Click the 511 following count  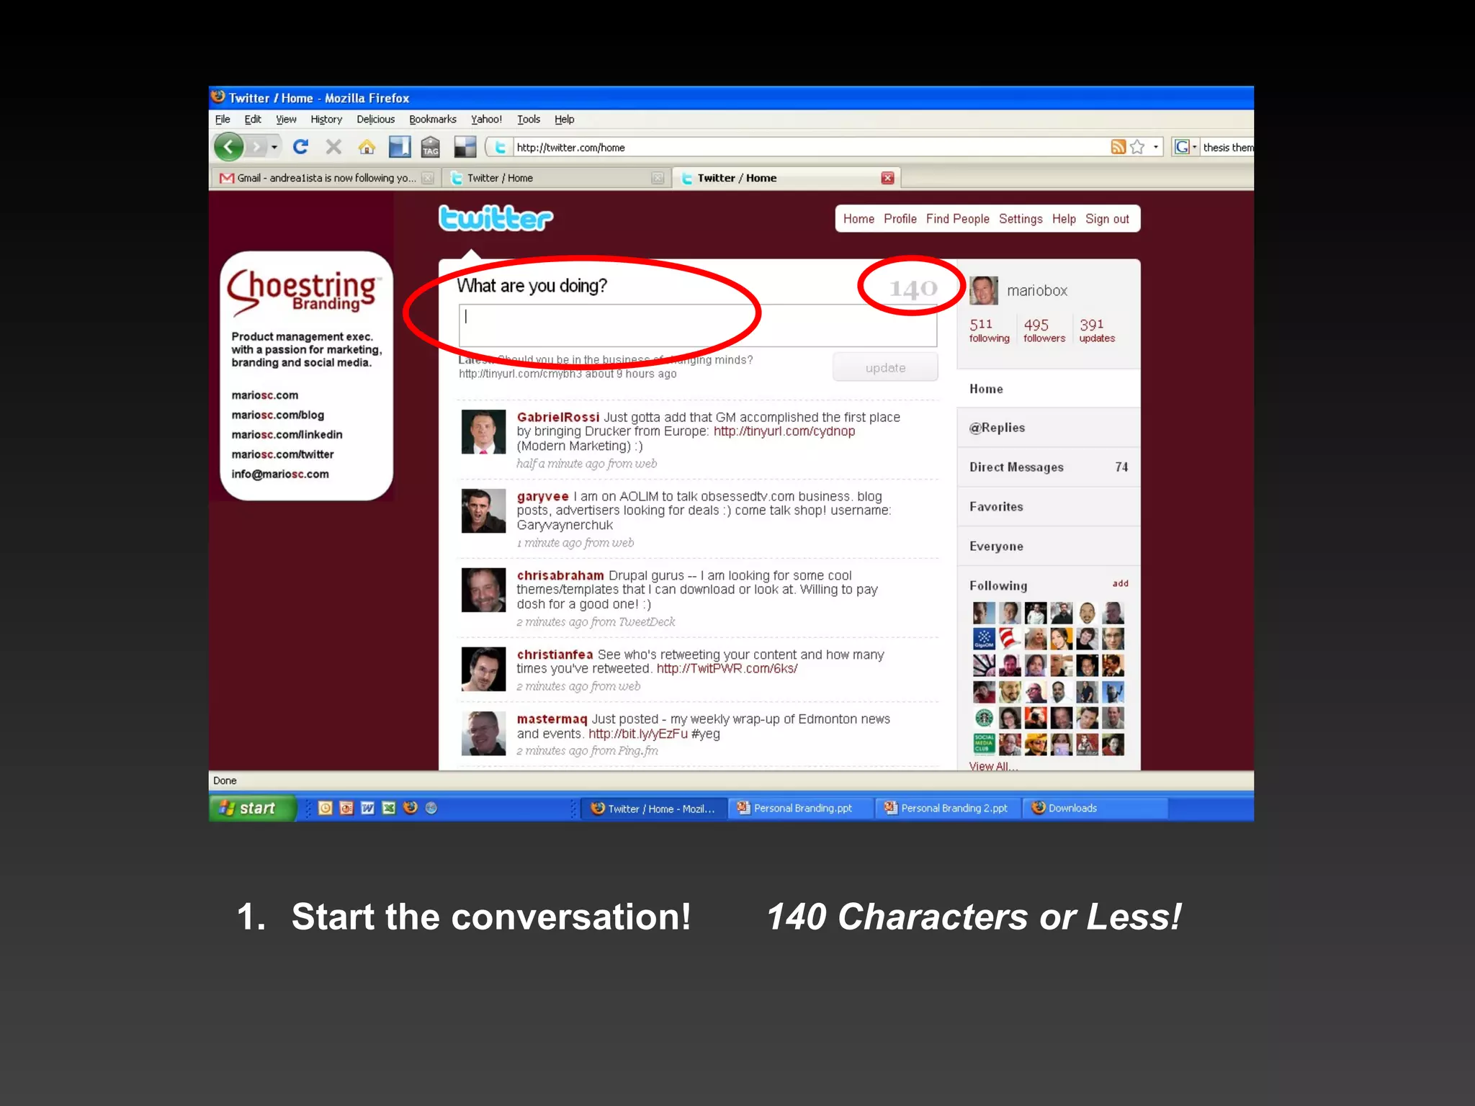[x=989, y=331]
